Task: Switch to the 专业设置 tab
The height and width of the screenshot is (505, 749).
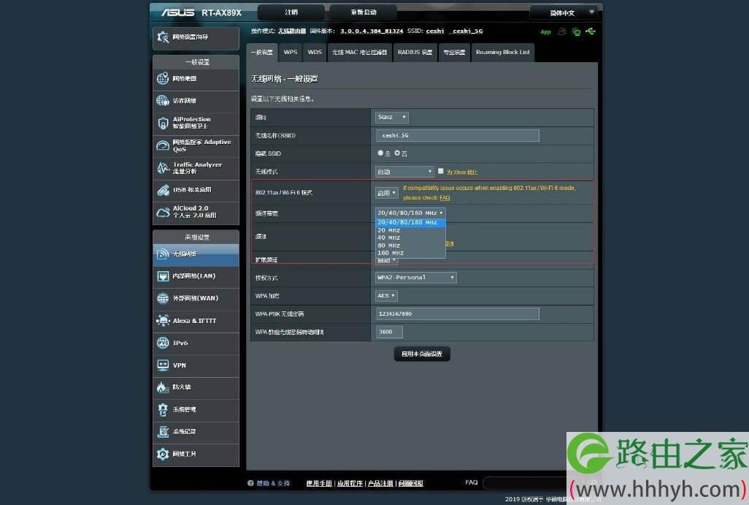Action: click(454, 53)
